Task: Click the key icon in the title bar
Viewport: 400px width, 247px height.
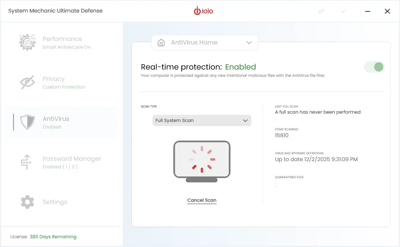Action: [321, 11]
